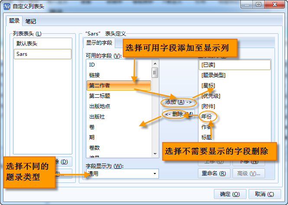Cancel with 取消 (C) button
Image resolution: width=288 pixels, height=205 pixels.
pos(265,194)
